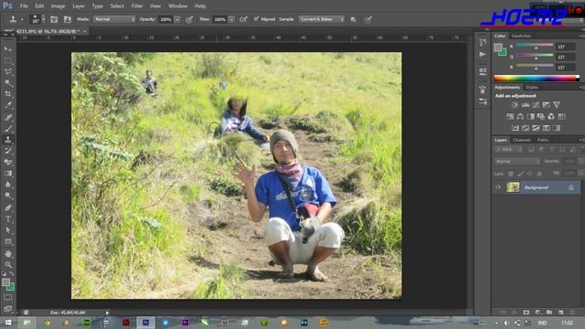The height and width of the screenshot is (329, 585).
Task: Expand the status bar Doc info arrow
Action: (x=107, y=313)
